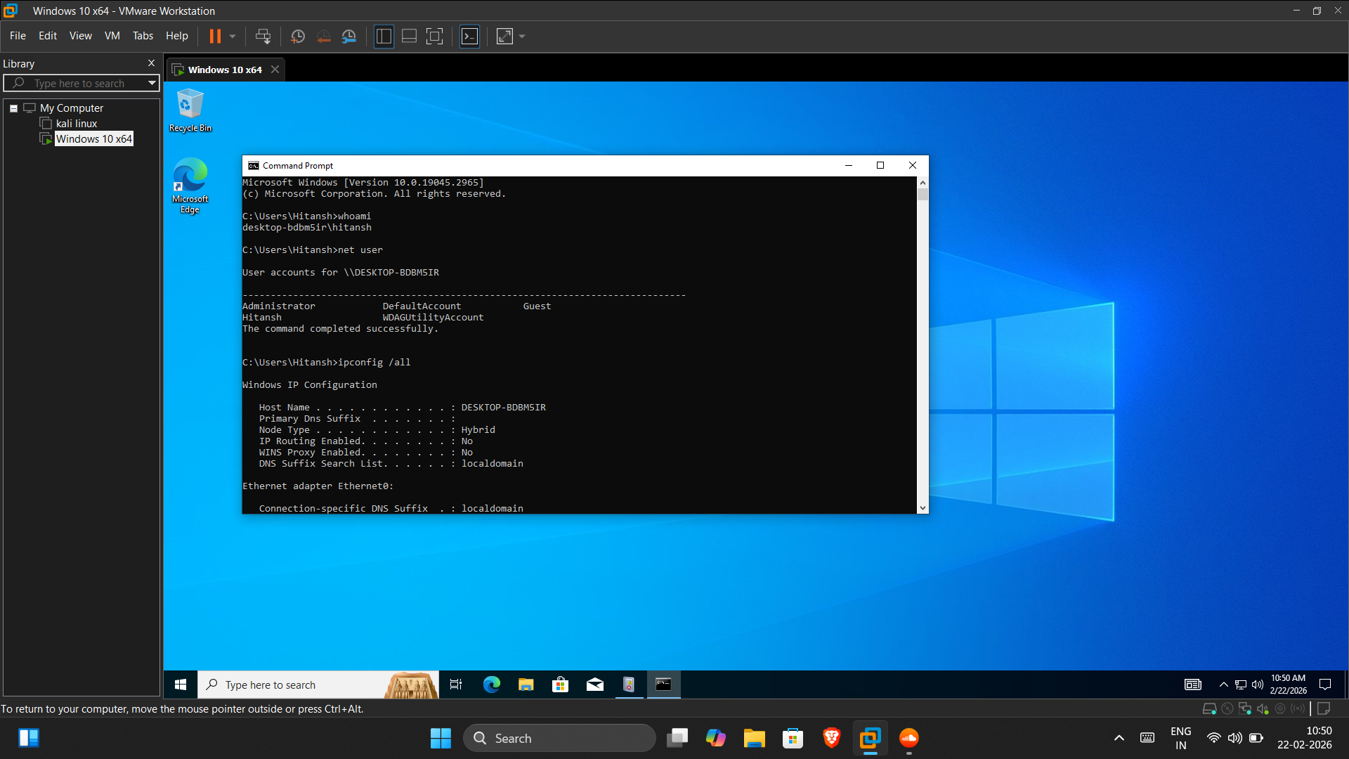Open News and interests in guest taskbar

(1193, 685)
